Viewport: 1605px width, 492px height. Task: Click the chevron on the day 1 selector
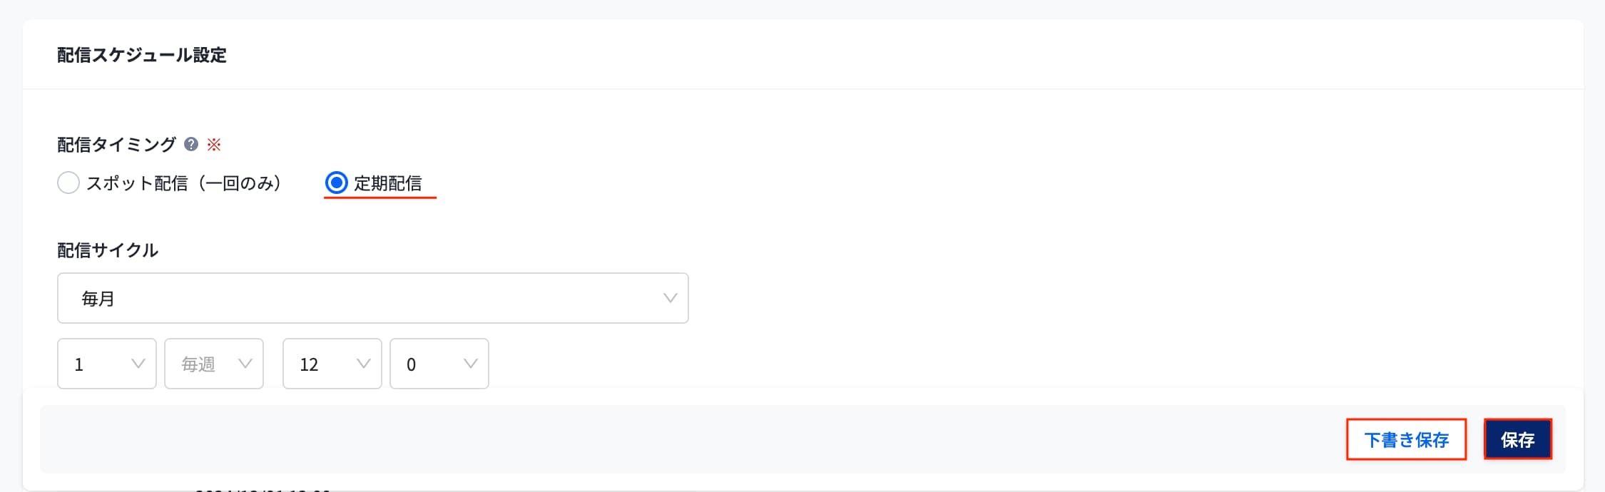[138, 364]
